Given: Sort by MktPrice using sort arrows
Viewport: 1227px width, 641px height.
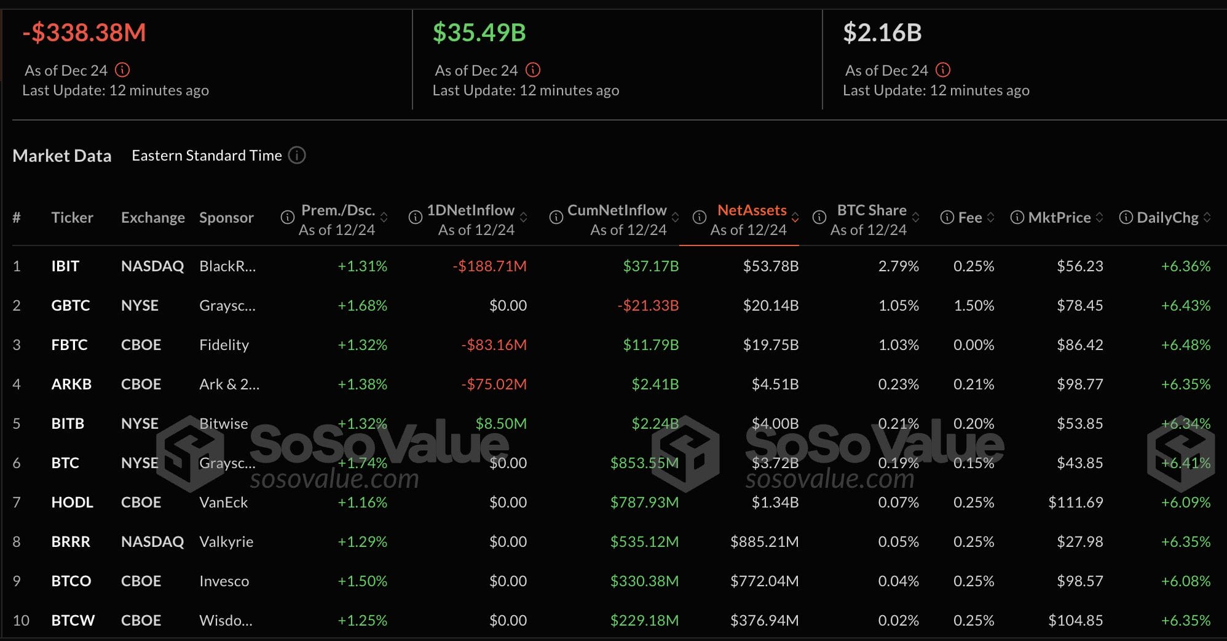Looking at the screenshot, I should 1100,217.
